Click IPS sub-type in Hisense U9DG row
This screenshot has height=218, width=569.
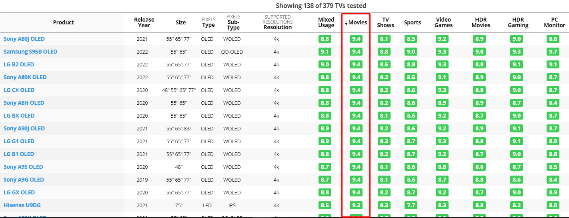click(x=232, y=205)
